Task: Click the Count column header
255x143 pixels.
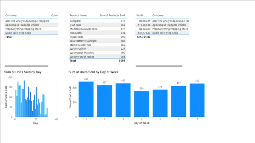Action: 55,15
